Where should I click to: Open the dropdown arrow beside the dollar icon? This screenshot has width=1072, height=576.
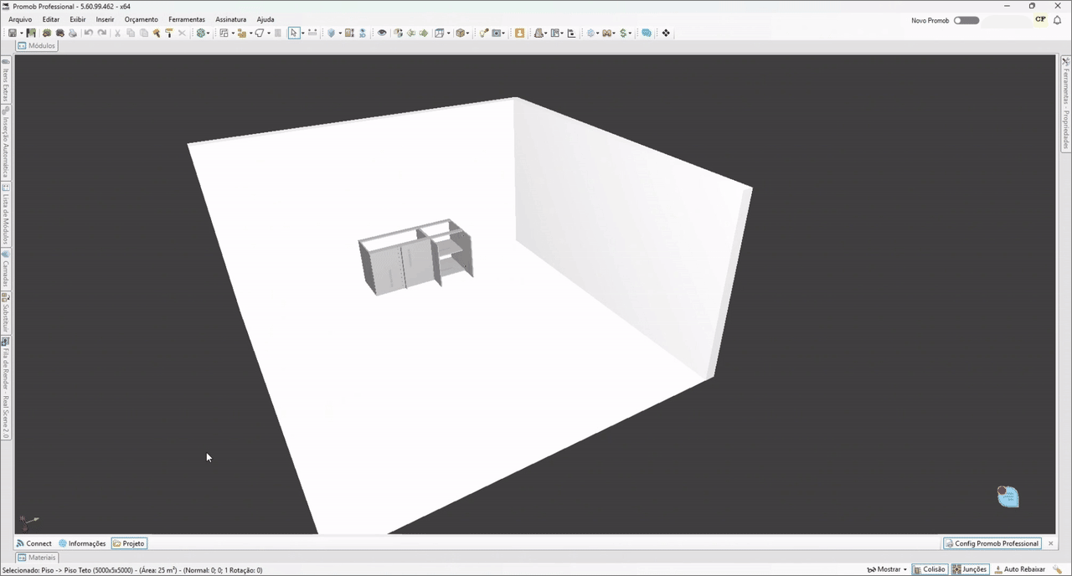pyautogui.click(x=631, y=33)
